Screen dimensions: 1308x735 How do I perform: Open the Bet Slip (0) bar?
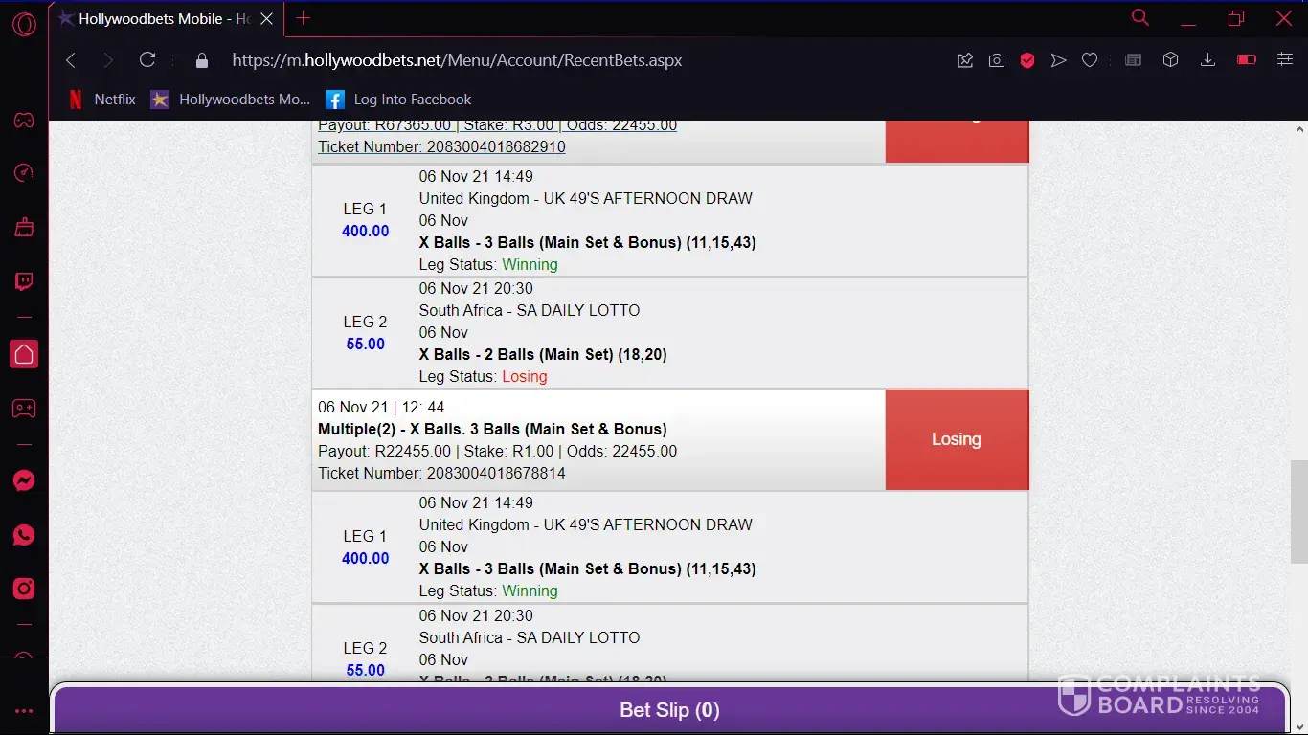click(x=669, y=710)
